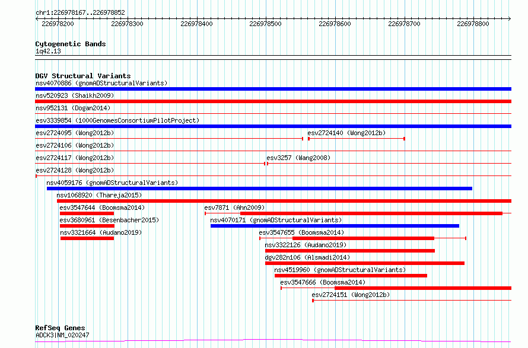Click esv2724128 (Wong2012b) label
Viewport: 528px width, 348px height.
75,170
